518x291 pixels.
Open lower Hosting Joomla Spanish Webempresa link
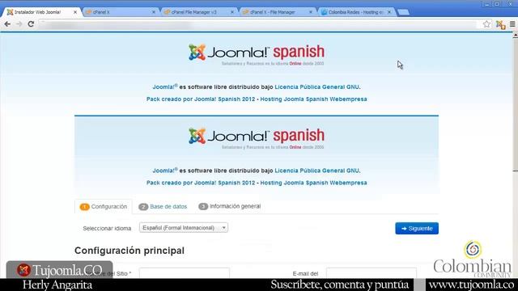[x=313, y=183]
